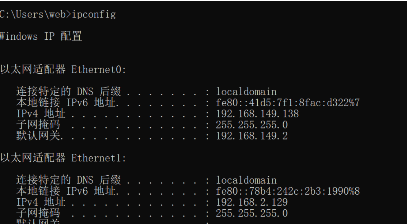The height and width of the screenshot is (224, 407).
Task: Click the Ethernet0 连接特定的 DNS 后缀 label
Action: (x=69, y=92)
